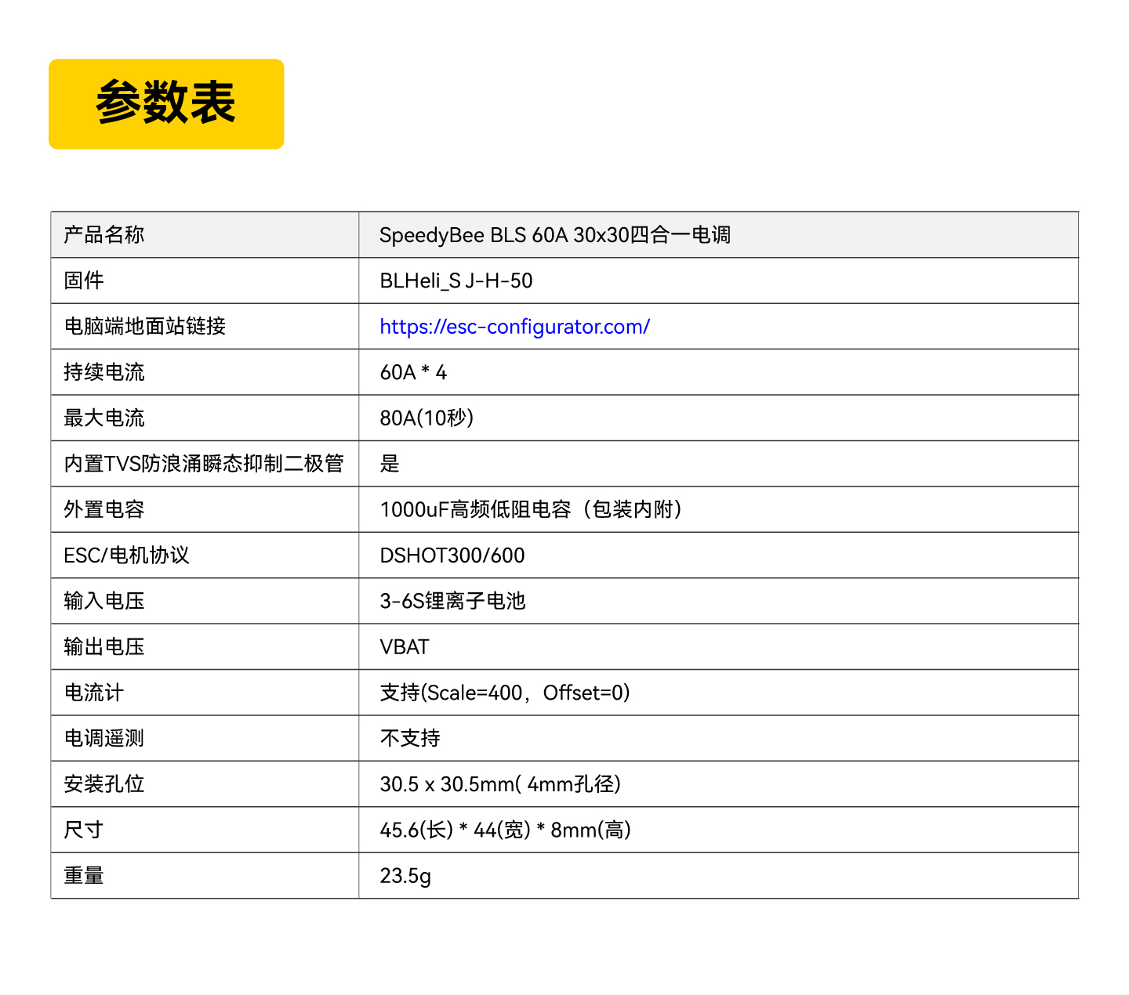Image resolution: width=1129 pixels, height=995 pixels.
Task: Open the https://esc-configurator.com/ link
Action: [x=514, y=327]
